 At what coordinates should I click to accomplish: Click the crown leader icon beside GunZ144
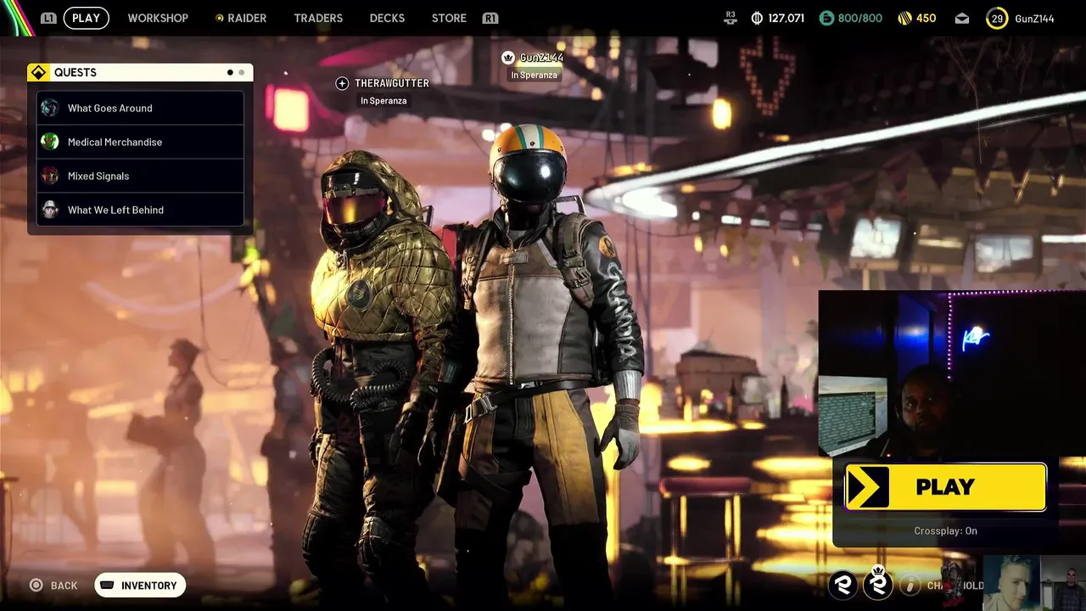[x=508, y=58]
